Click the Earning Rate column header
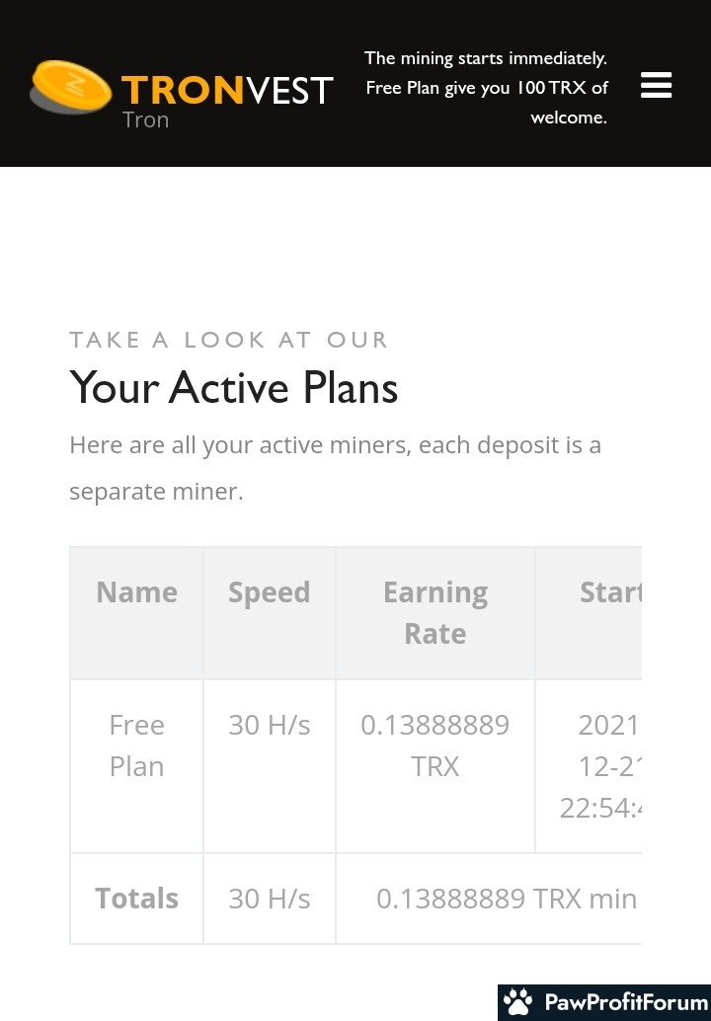This screenshot has height=1021, width=711. pos(434,612)
